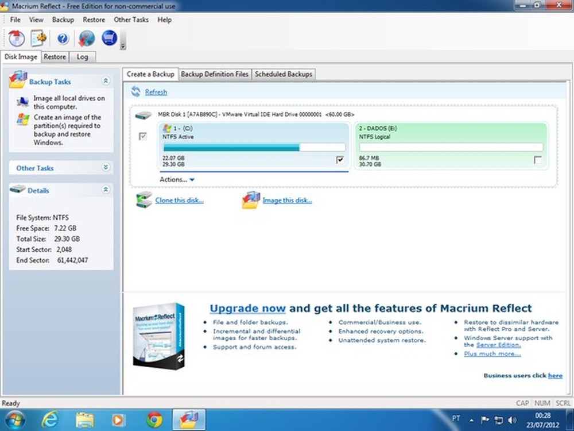Click the Clone this disk icon

(x=144, y=200)
